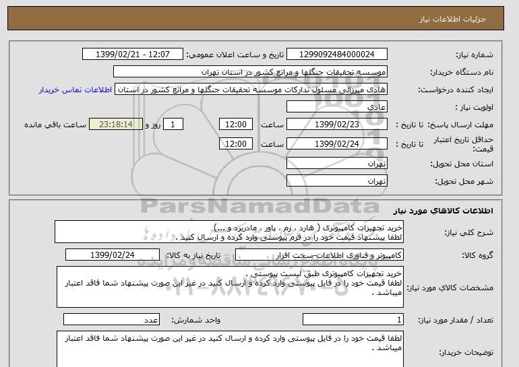The width and height of the screenshot is (519, 367).
Task: Click the اولویت نیاز field showing عادی
Action: 336,107
